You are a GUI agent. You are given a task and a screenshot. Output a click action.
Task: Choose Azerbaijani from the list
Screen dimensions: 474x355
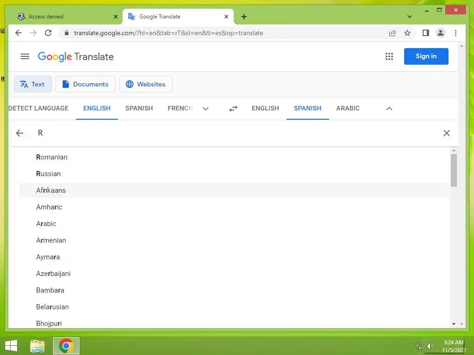pos(235,274)
